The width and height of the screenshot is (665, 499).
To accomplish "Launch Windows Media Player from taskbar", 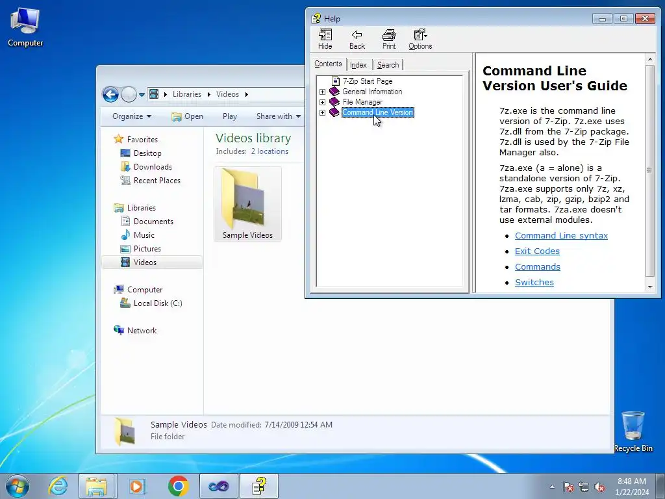I will pos(137,486).
